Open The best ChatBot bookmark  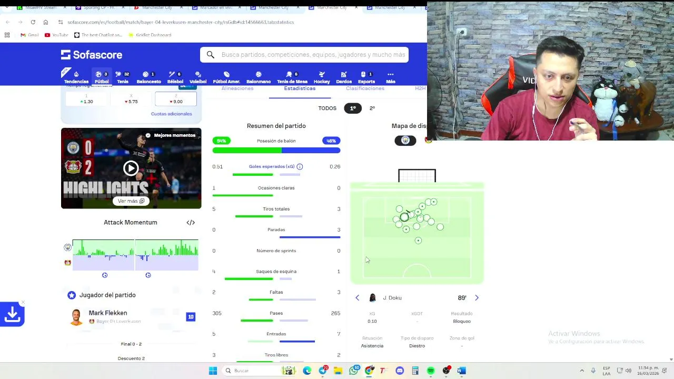click(98, 35)
